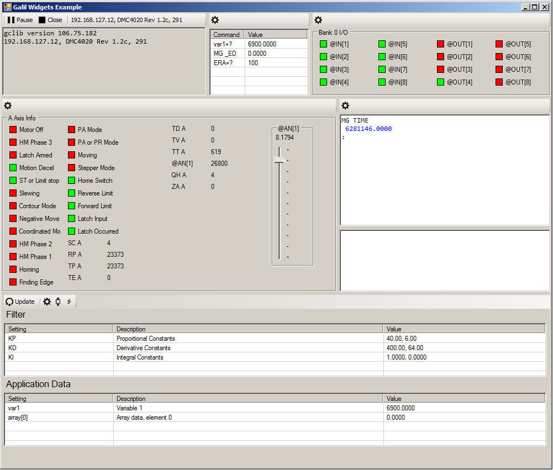Click the lightning bolt icon in toolbar

pyautogui.click(x=69, y=302)
